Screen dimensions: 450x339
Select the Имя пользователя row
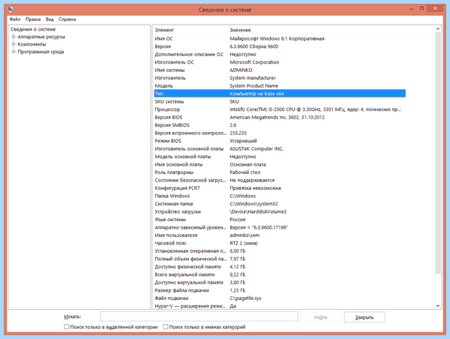pyautogui.click(x=280, y=235)
